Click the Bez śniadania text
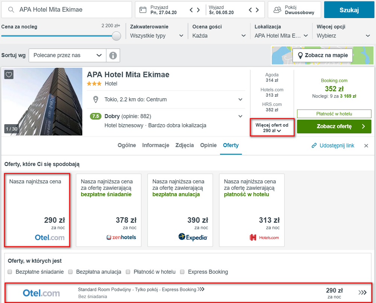376x303 pixels. (92, 297)
